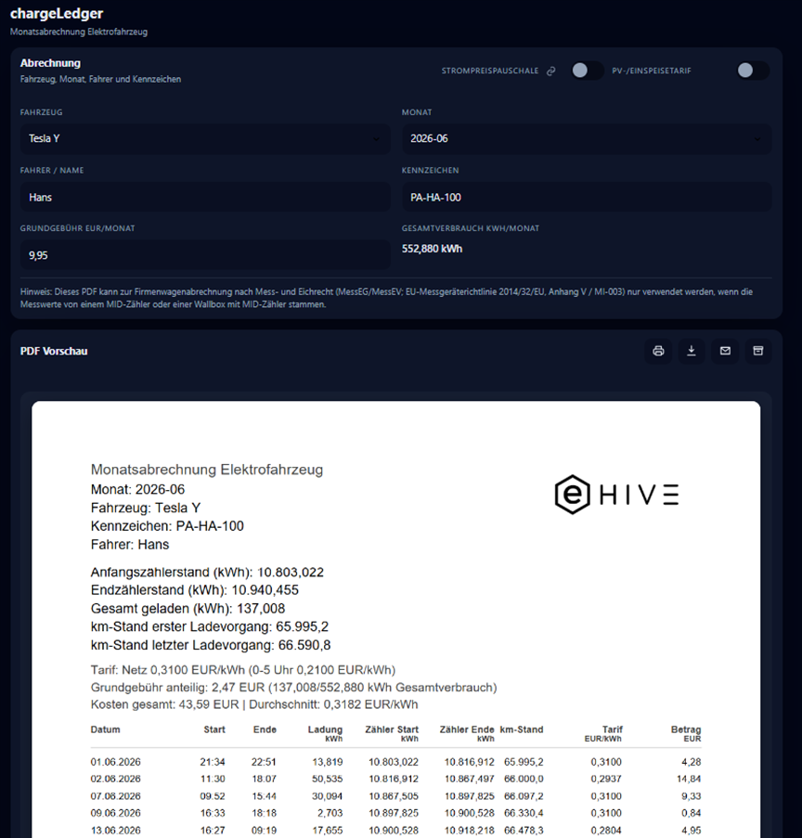Select the Gesamtverbrauch value 552,880 kWh
Screen dimensions: 802x838
point(432,249)
